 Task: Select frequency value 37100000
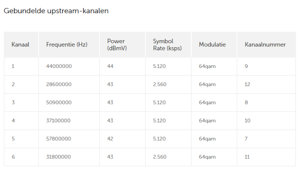(58, 121)
